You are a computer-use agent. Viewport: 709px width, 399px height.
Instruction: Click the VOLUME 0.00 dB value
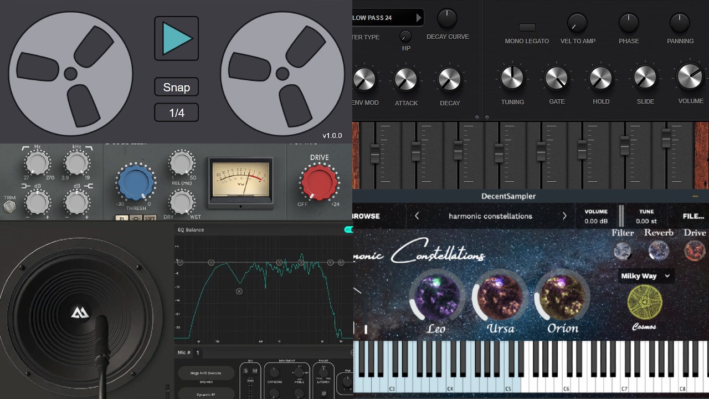tap(596, 221)
